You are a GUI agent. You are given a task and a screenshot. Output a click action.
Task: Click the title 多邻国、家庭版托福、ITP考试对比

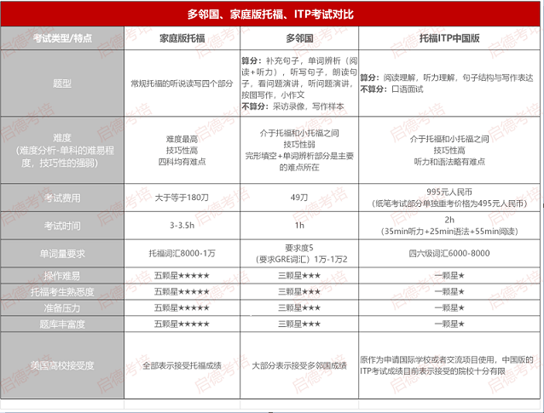pos(270,14)
